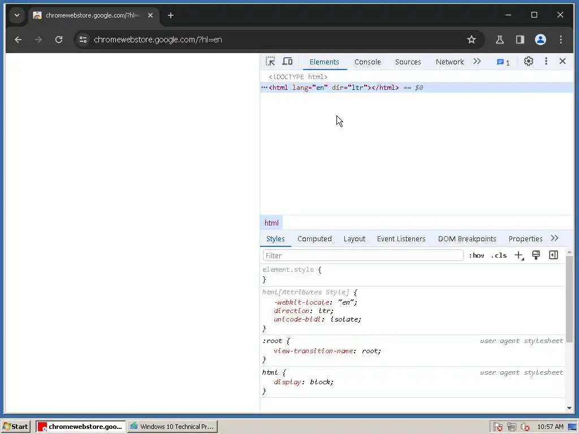Toggle the :hov element state button
The image size is (579, 434).
click(x=476, y=255)
